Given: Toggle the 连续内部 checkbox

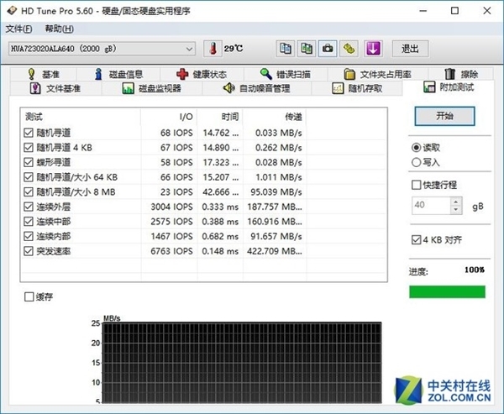Looking at the screenshot, I should pyautogui.click(x=29, y=236).
